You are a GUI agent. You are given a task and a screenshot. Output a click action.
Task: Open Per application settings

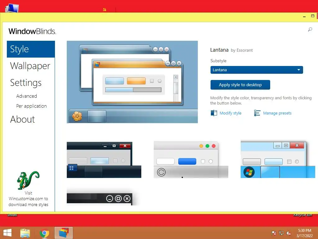31,106
